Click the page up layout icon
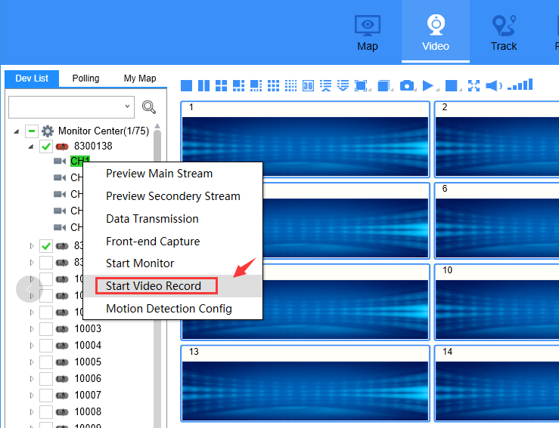Image resolution: width=559 pixels, height=428 pixels. 325,86
